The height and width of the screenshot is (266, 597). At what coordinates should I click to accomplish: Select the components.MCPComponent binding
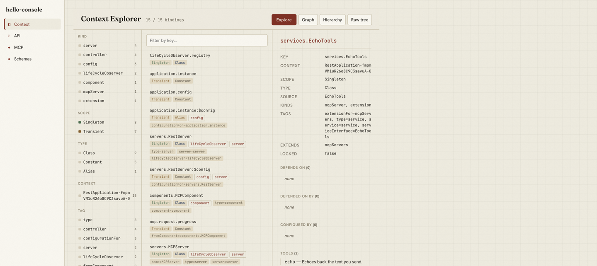click(207, 203)
